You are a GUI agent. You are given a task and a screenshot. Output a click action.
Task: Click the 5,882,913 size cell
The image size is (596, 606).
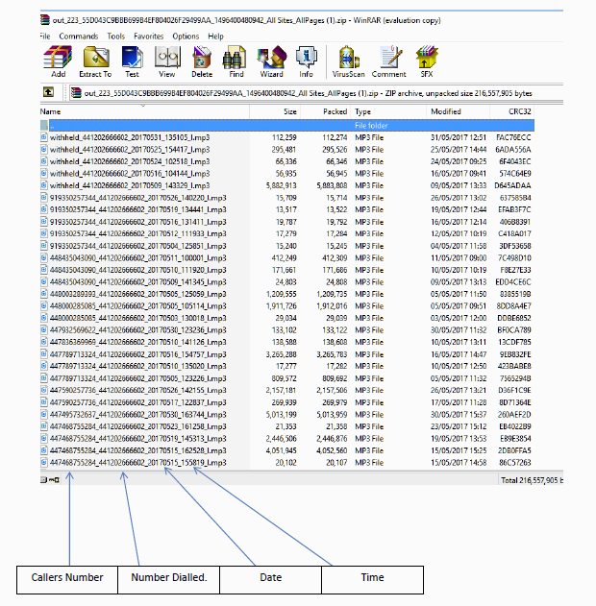(x=281, y=185)
